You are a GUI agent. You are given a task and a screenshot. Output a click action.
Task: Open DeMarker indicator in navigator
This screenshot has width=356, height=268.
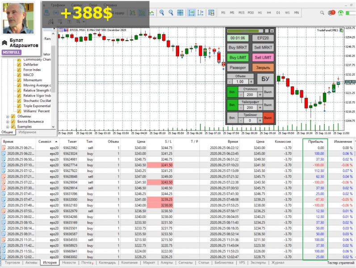pyautogui.click(x=31, y=64)
